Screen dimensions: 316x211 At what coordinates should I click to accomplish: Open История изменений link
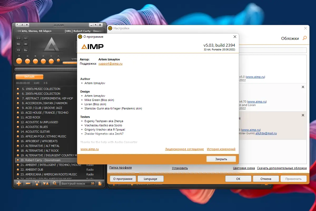point(221,149)
